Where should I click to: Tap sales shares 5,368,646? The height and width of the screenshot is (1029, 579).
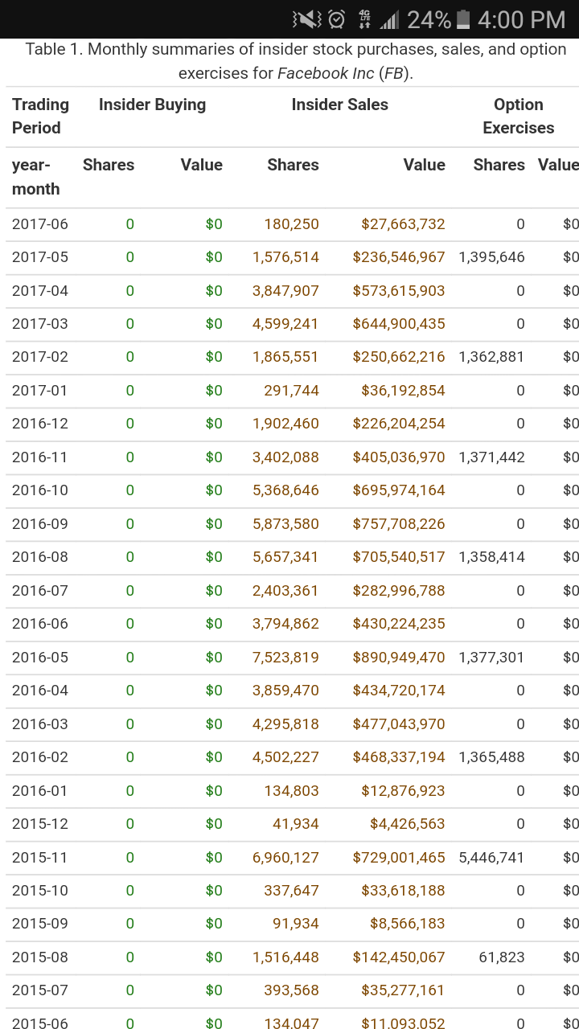(x=285, y=490)
